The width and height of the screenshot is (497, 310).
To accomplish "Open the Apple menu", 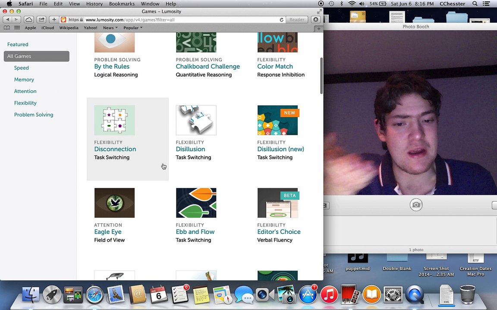I will tap(9, 4).
